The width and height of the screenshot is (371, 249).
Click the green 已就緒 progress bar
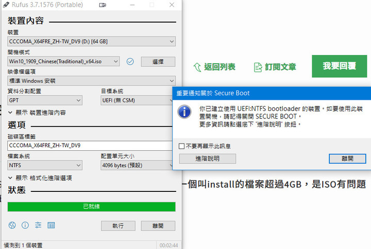point(91,207)
